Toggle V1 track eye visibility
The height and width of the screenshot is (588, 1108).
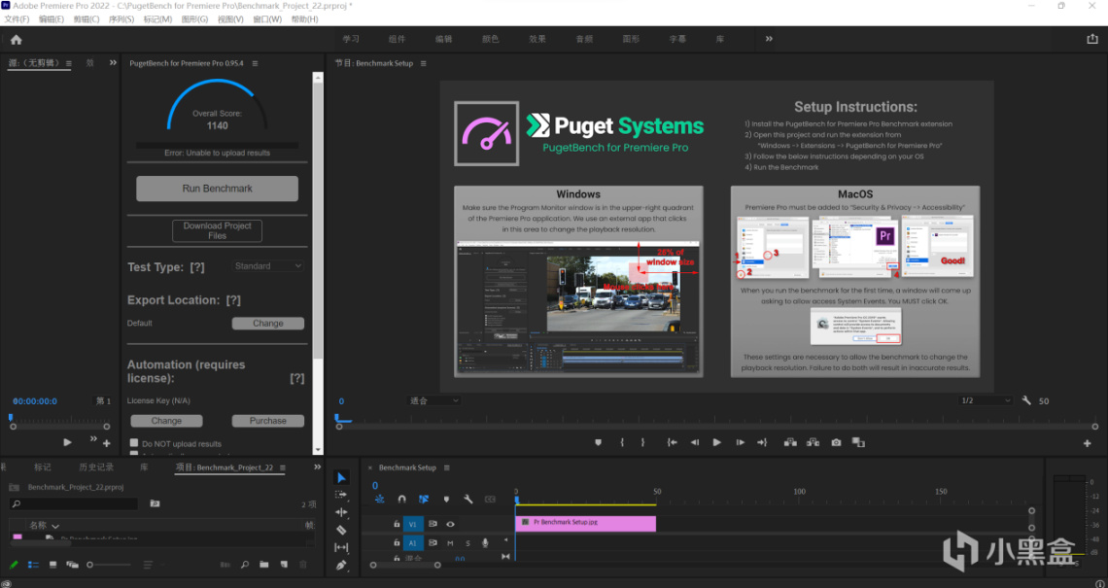point(450,524)
